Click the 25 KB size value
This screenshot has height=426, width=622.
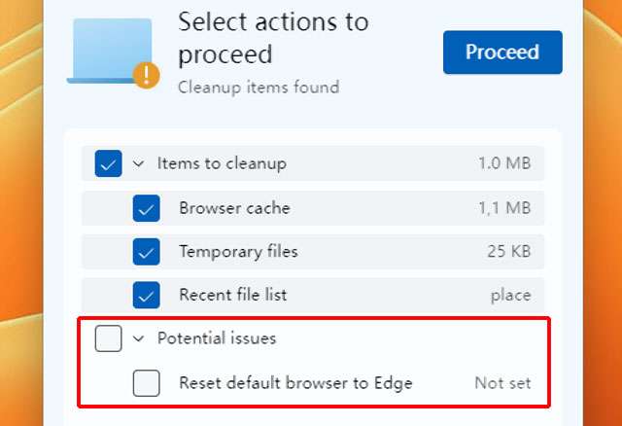point(508,252)
